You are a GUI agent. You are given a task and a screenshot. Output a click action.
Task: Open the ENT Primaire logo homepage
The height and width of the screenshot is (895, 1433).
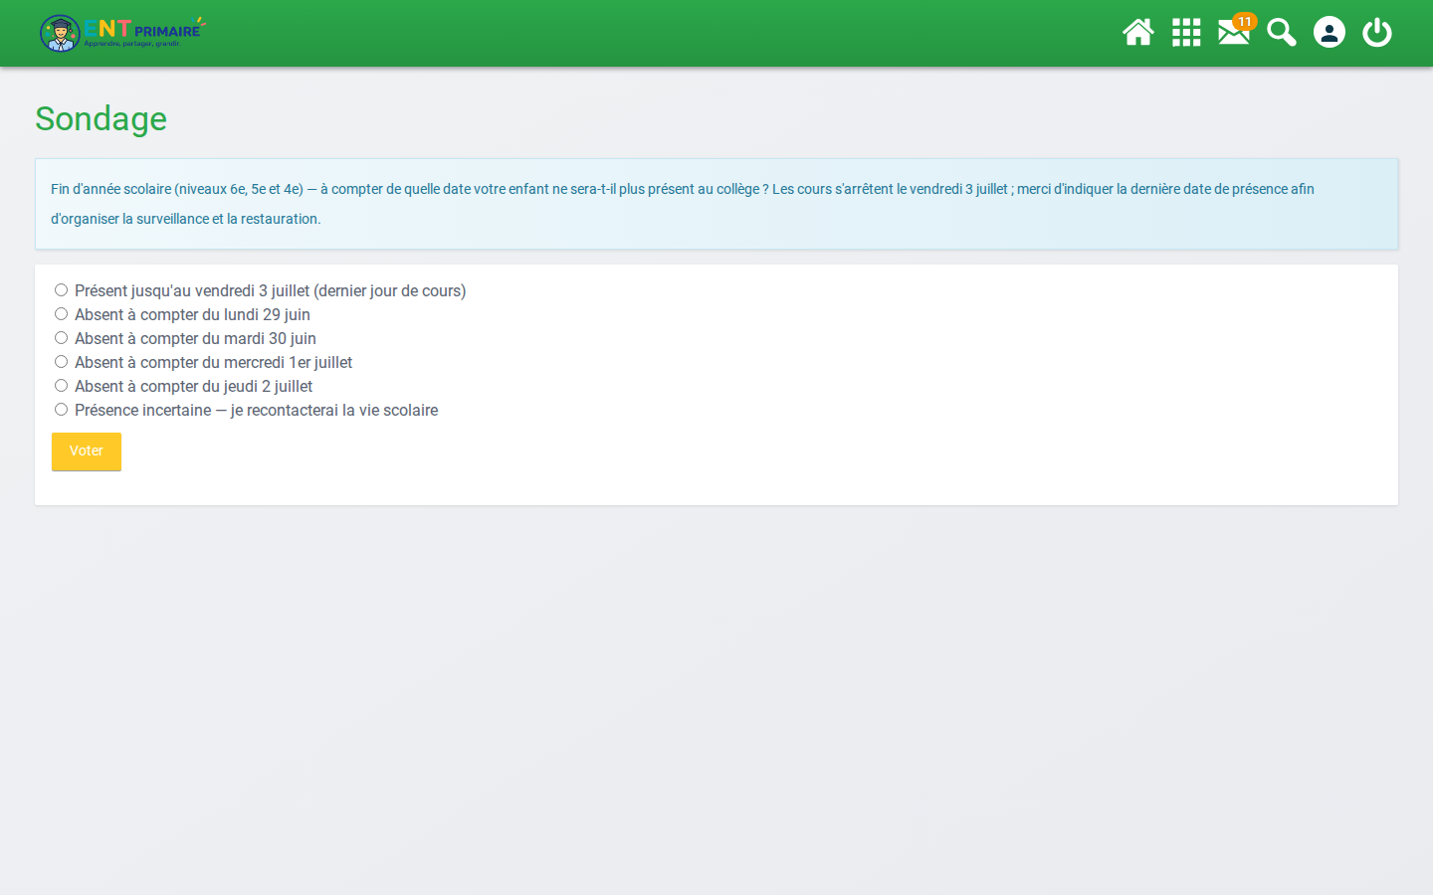click(122, 33)
